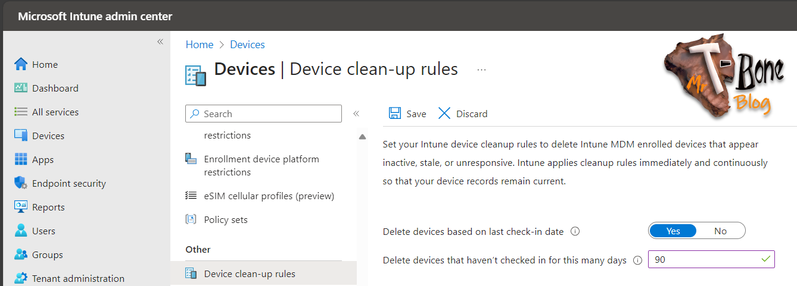Viewport: 797px width, 286px height.
Task: Click the Devices submenu search field
Action: tap(263, 114)
